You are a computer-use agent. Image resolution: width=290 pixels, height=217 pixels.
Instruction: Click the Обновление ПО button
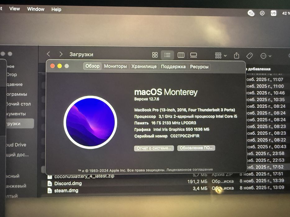point(196,148)
